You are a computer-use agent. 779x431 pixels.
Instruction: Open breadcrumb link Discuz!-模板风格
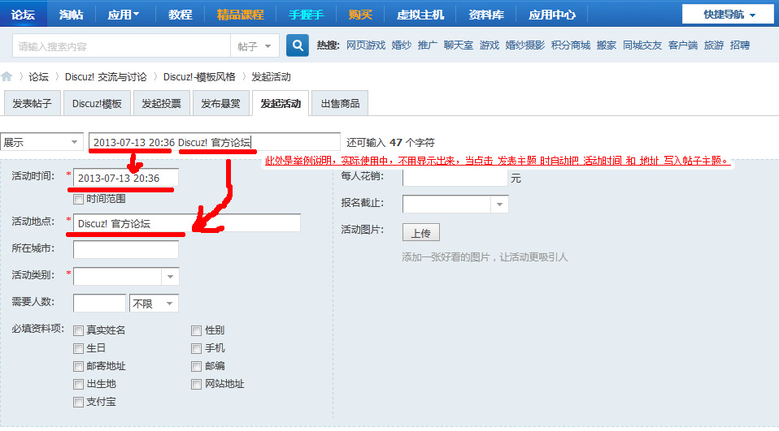199,77
